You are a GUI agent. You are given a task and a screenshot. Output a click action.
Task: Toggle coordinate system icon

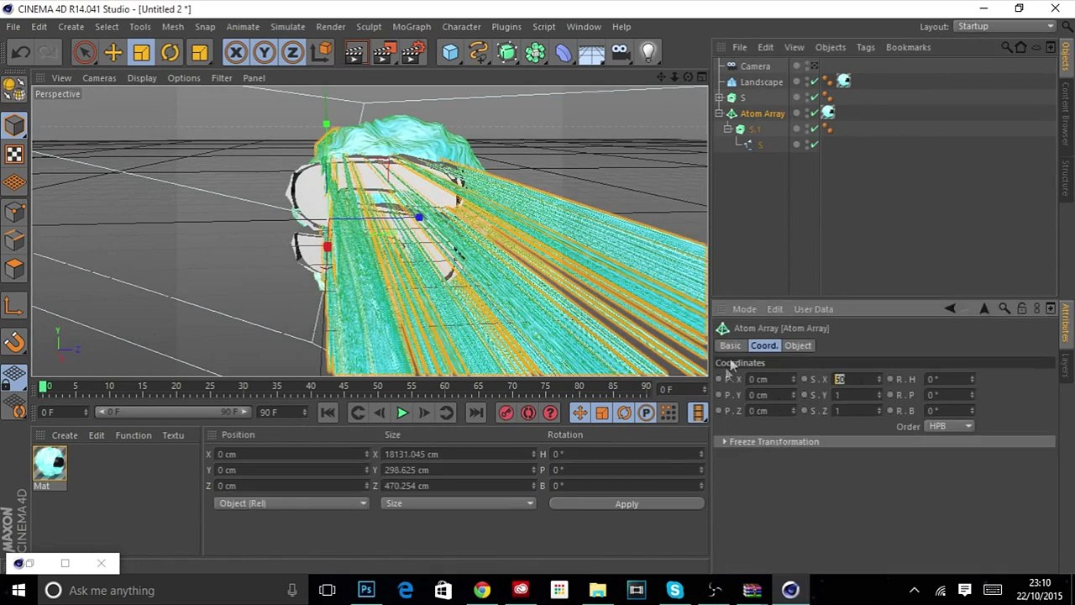pyautogui.click(x=322, y=53)
